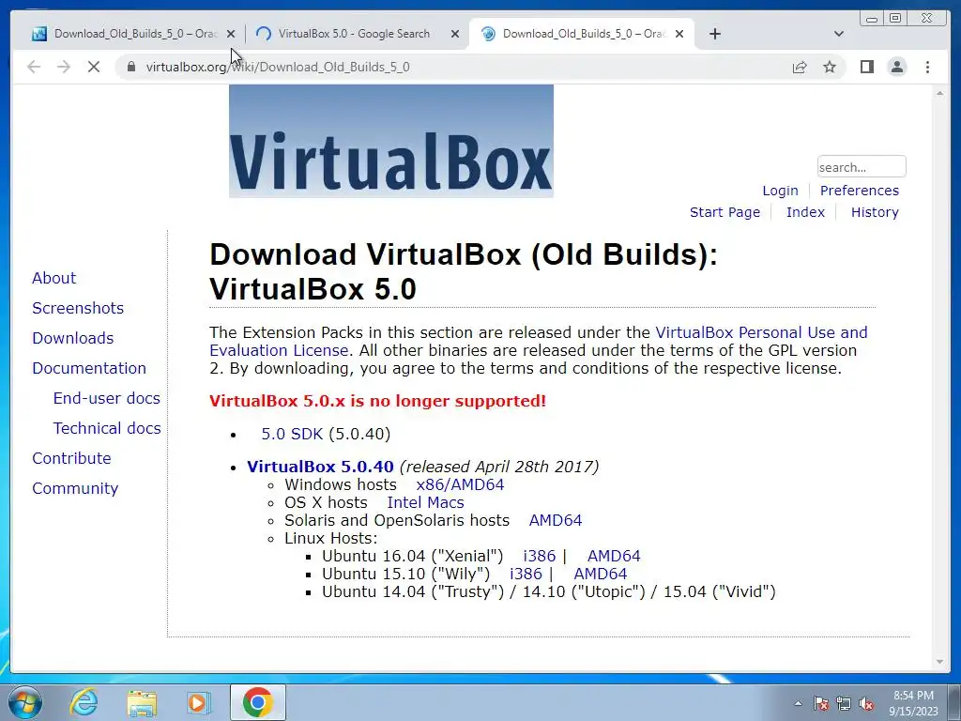This screenshot has width=961, height=721.
Task: Show hidden system tray icons
Action: (798, 703)
